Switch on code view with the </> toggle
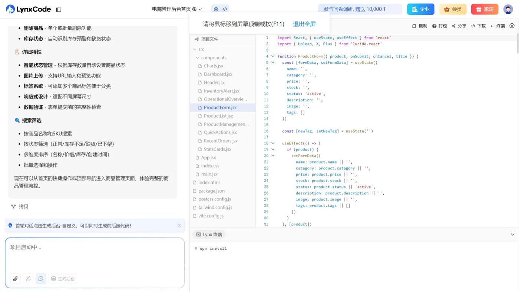Image resolution: width=519 pixels, height=292 pixels. tap(225, 9)
